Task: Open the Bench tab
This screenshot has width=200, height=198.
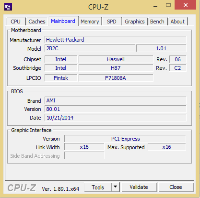Action: coord(157,22)
